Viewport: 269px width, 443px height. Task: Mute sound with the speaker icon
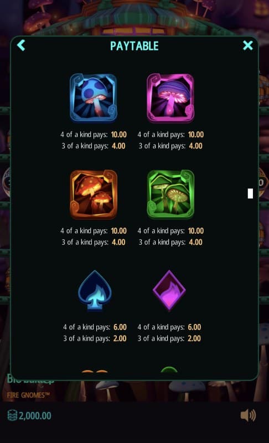coord(248,415)
